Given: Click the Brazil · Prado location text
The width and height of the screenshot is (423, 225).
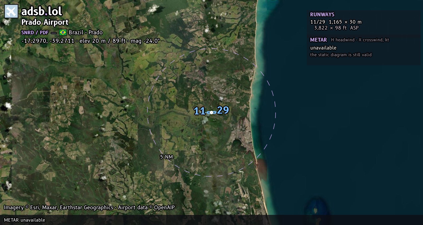Looking at the screenshot, I should pyautogui.click(x=86, y=32).
